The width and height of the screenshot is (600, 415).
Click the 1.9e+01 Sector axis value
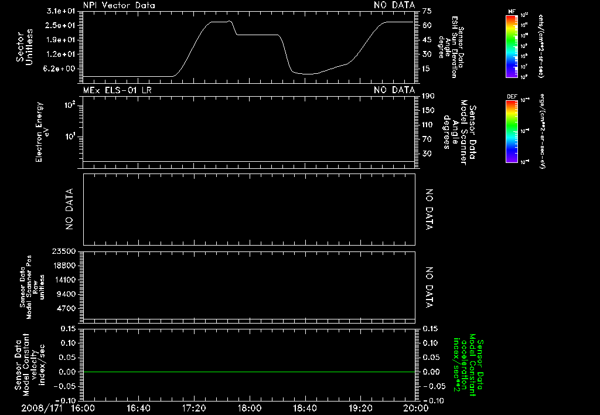(x=61, y=40)
